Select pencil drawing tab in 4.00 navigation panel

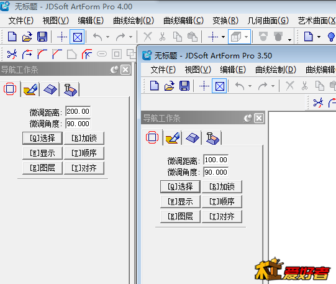pyautogui.click(x=30, y=89)
